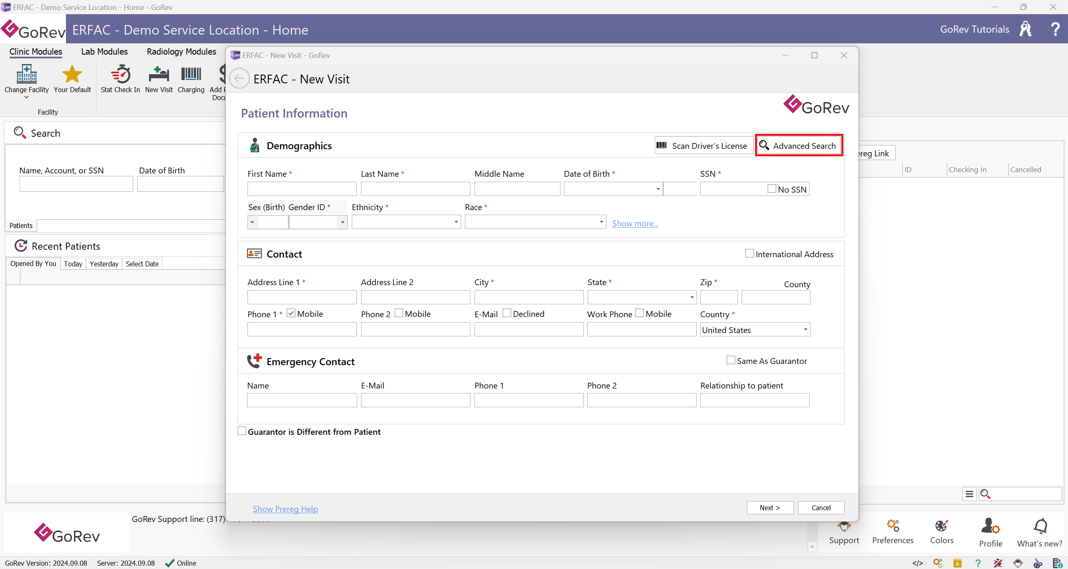Click the teal question mark in status bar
The width and height of the screenshot is (1068, 569).
[x=977, y=563]
